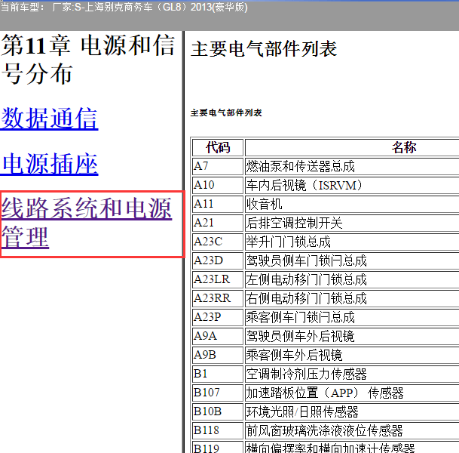
Task: Click the small bold caption 主要电气部件列表
Action: pyautogui.click(x=226, y=112)
